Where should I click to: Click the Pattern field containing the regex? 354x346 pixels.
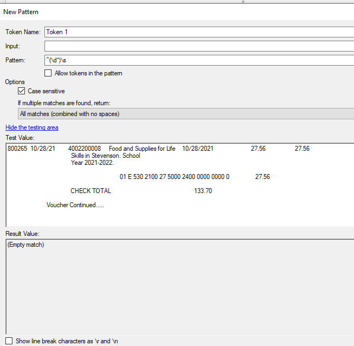pos(199,60)
